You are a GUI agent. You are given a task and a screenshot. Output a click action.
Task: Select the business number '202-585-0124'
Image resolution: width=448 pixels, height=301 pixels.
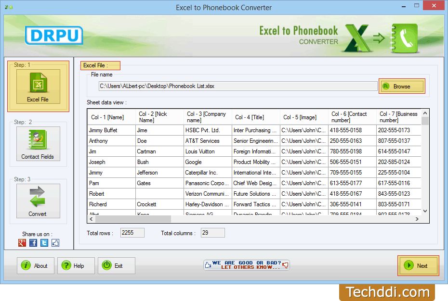coord(399,162)
